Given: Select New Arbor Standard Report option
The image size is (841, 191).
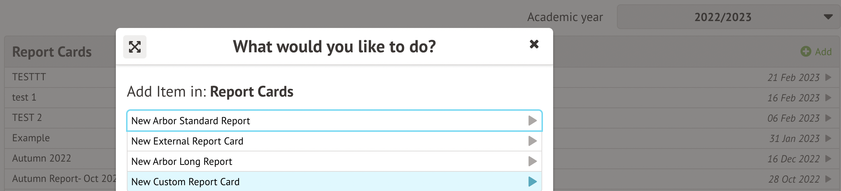Looking at the screenshot, I should point(191,121).
